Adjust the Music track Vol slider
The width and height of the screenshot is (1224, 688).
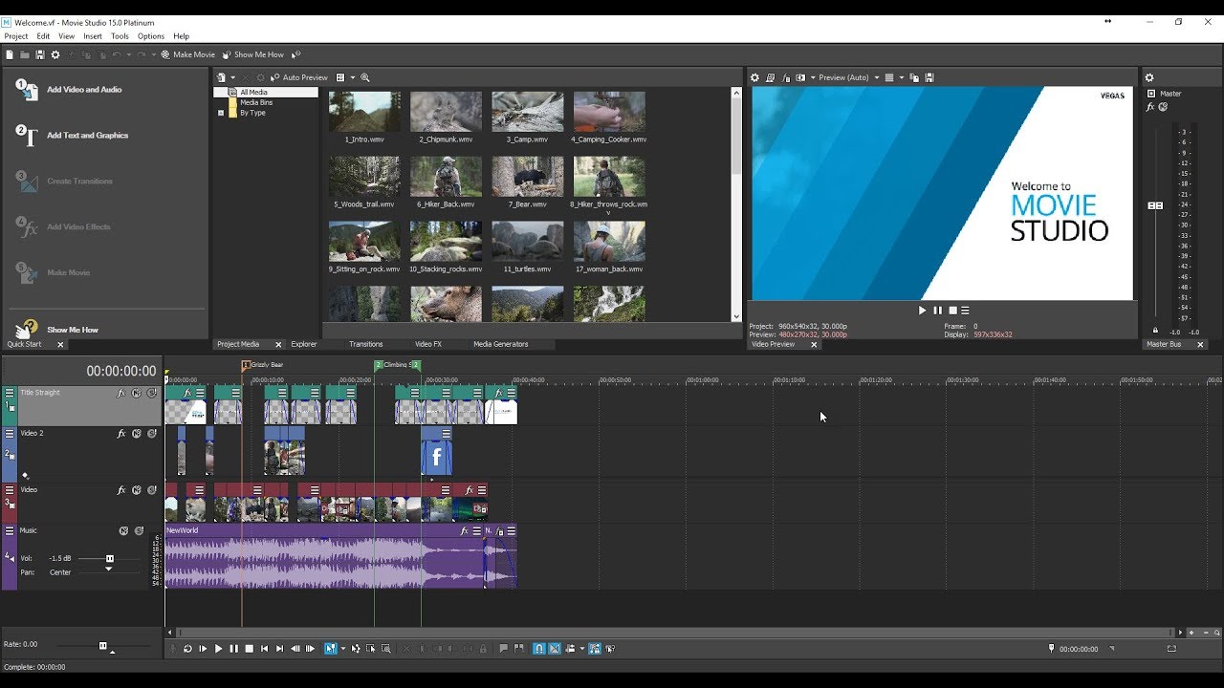tap(110, 558)
